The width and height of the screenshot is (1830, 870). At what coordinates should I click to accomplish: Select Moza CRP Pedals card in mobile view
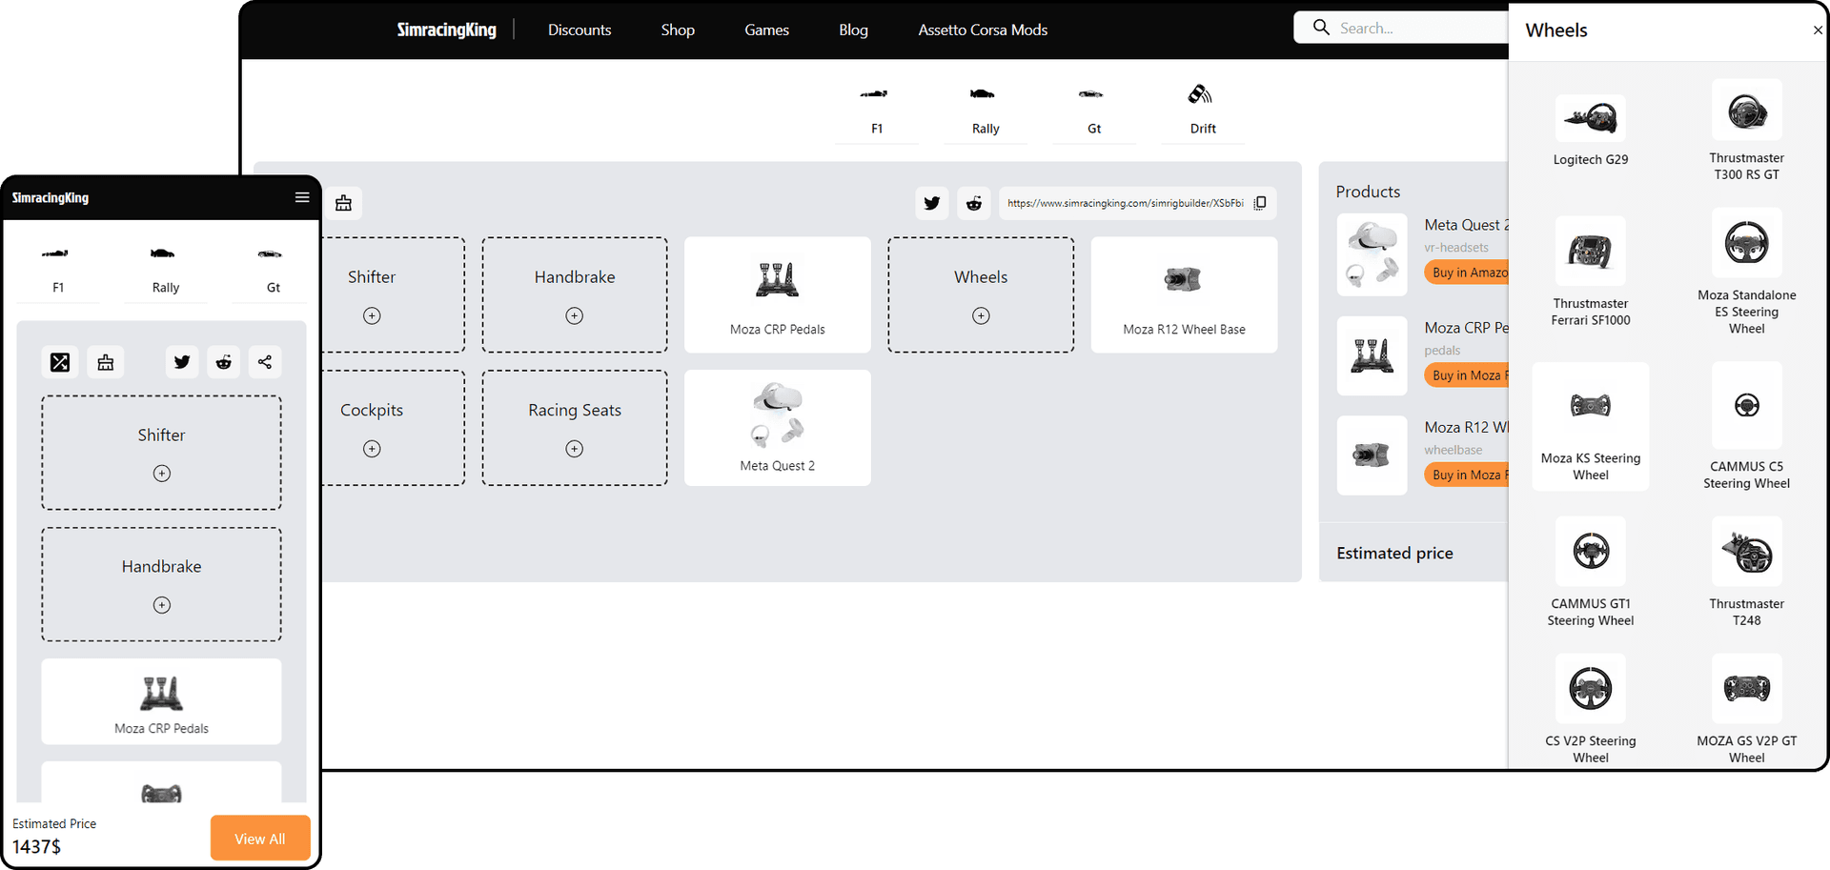(x=161, y=701)
